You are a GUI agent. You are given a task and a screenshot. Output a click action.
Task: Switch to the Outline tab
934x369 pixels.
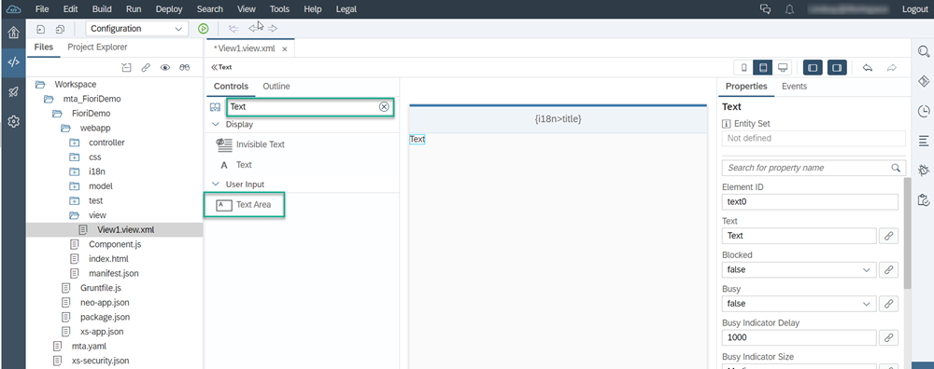point(276,86)
